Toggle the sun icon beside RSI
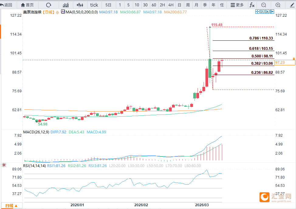Screen dimensions: 296x209 pos(4,165)
